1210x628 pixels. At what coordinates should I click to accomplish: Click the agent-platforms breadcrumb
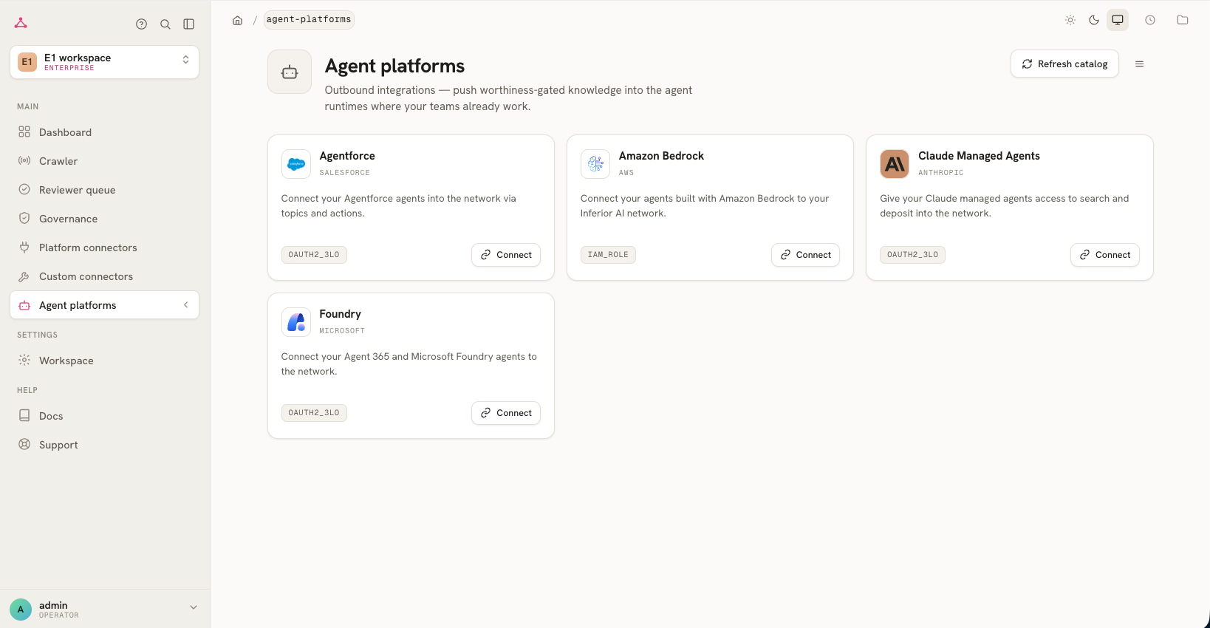pyautogui.click(x=309, y=20)
